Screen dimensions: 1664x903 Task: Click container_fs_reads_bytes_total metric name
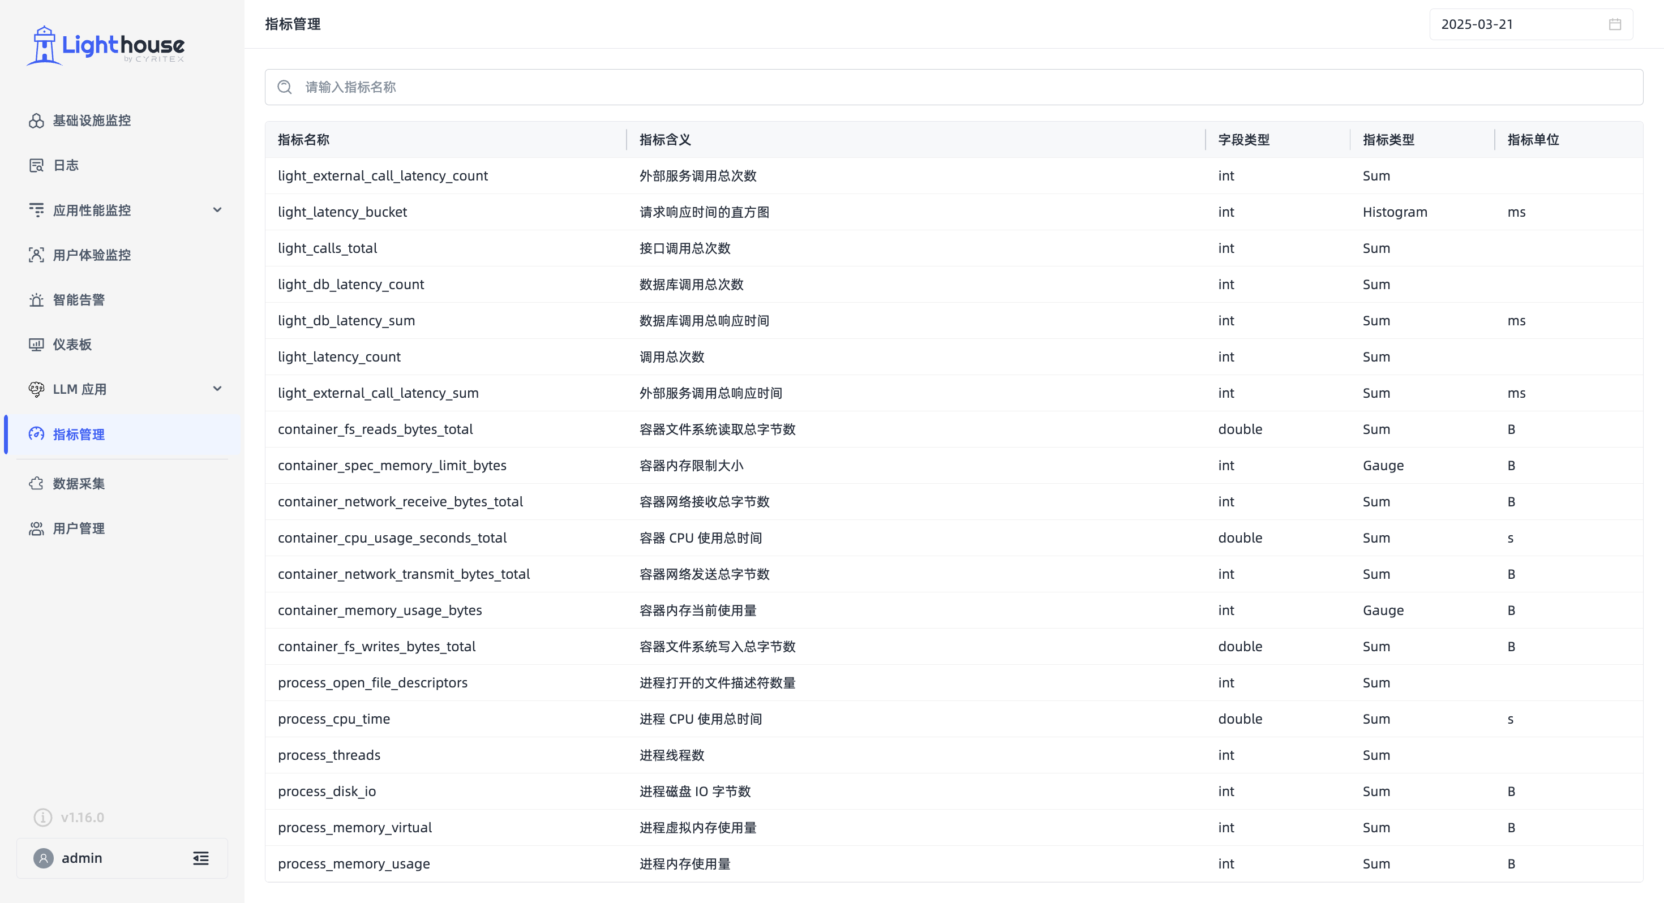click(375, 429)
